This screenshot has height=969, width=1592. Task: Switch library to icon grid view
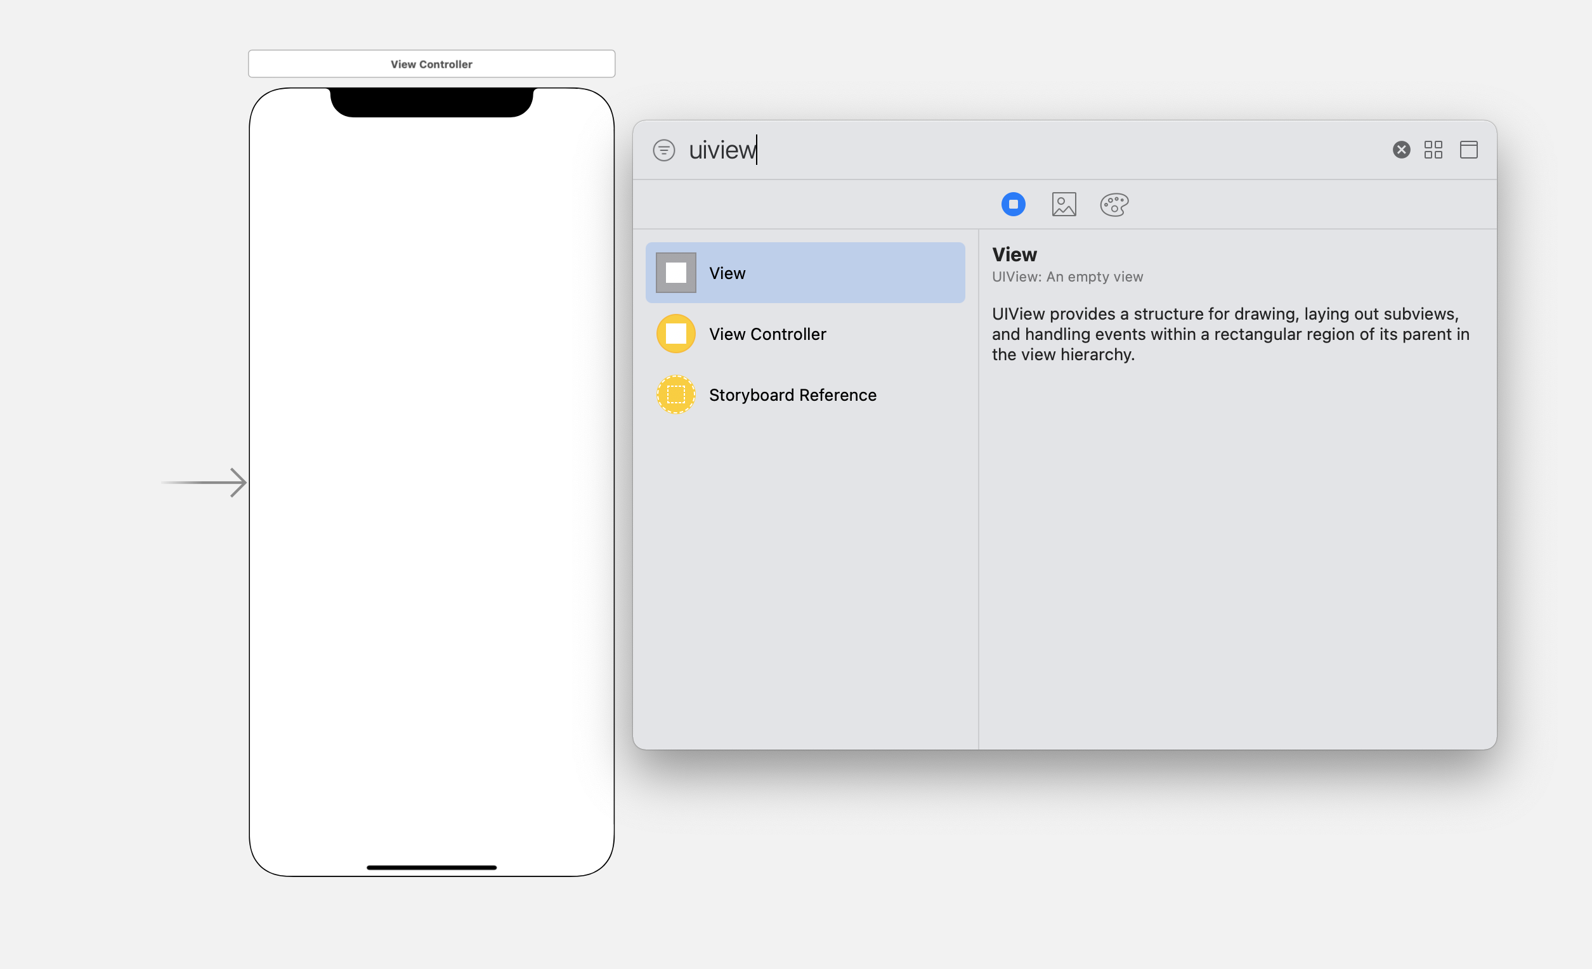(1433, 150)
